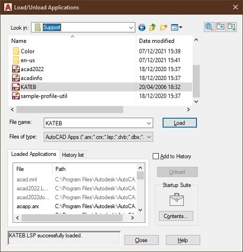
Task: Click en-us date 07/12/2021 15:41
Action: (x=159, y=60)
